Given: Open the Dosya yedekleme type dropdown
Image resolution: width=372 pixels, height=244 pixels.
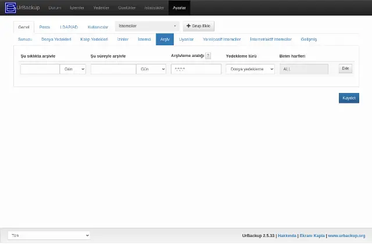Looking at the screenshot, I should [x=251, y=69].
